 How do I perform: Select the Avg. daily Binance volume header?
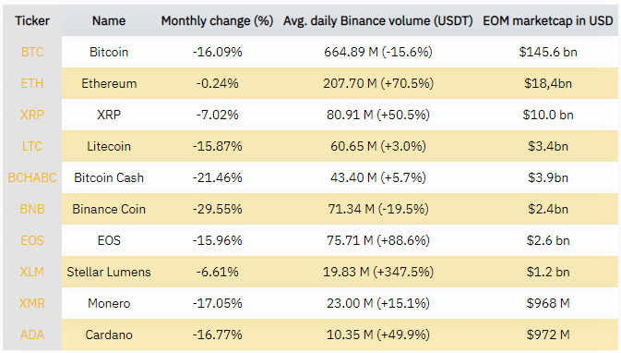[377, 20]
